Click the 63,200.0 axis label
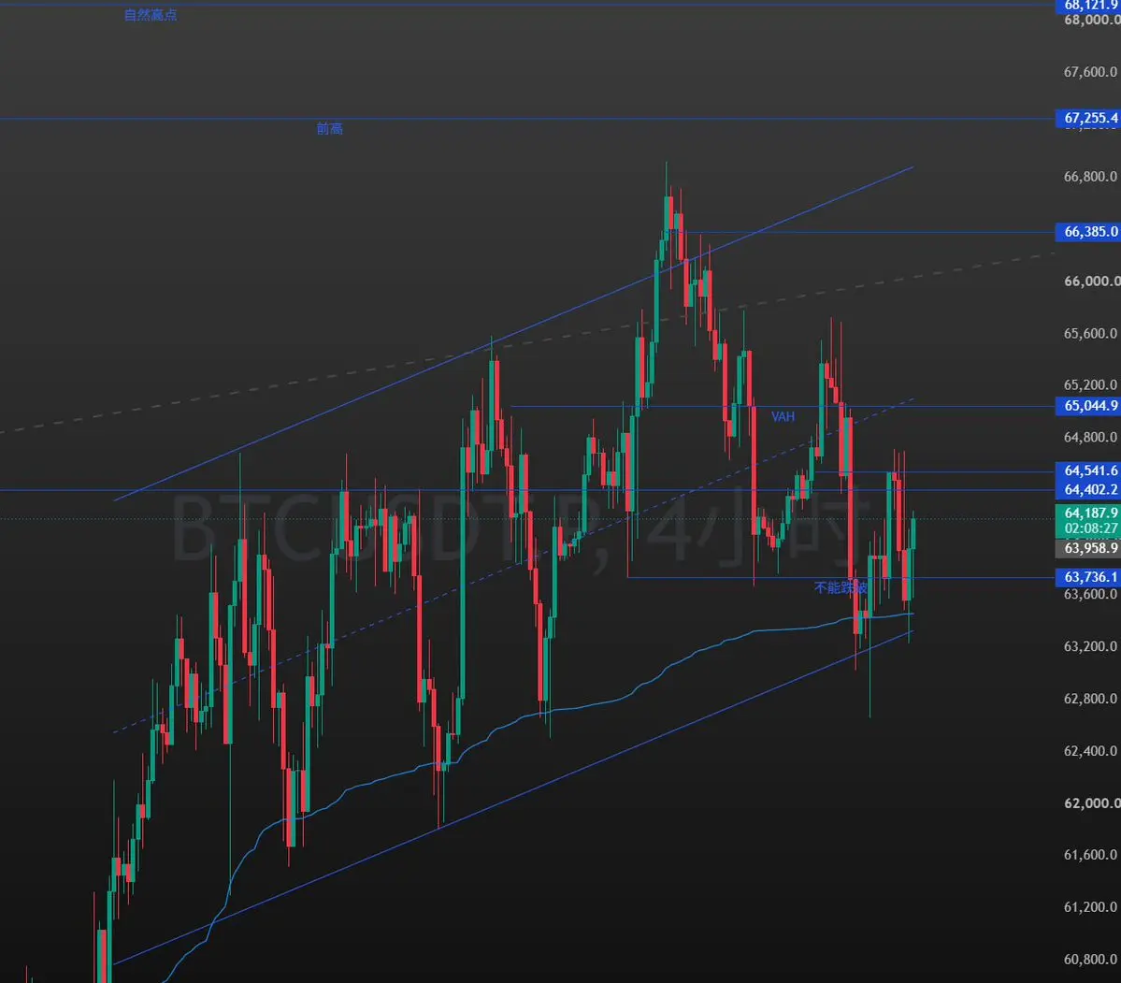The height and width of the screenshot is (983, 1121). [1092, 646]
